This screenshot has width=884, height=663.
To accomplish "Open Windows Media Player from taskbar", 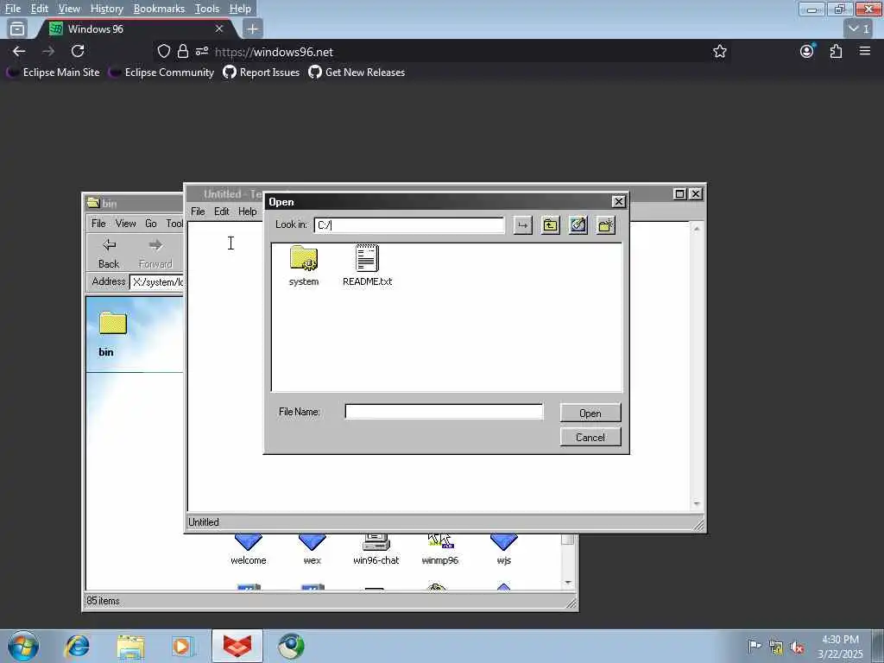I will pos(183,646).
